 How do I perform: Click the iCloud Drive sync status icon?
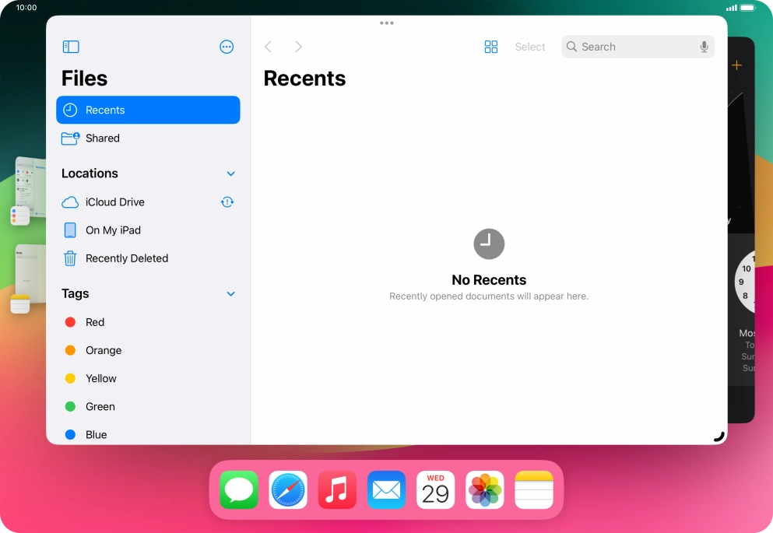(x=227, y=202)
